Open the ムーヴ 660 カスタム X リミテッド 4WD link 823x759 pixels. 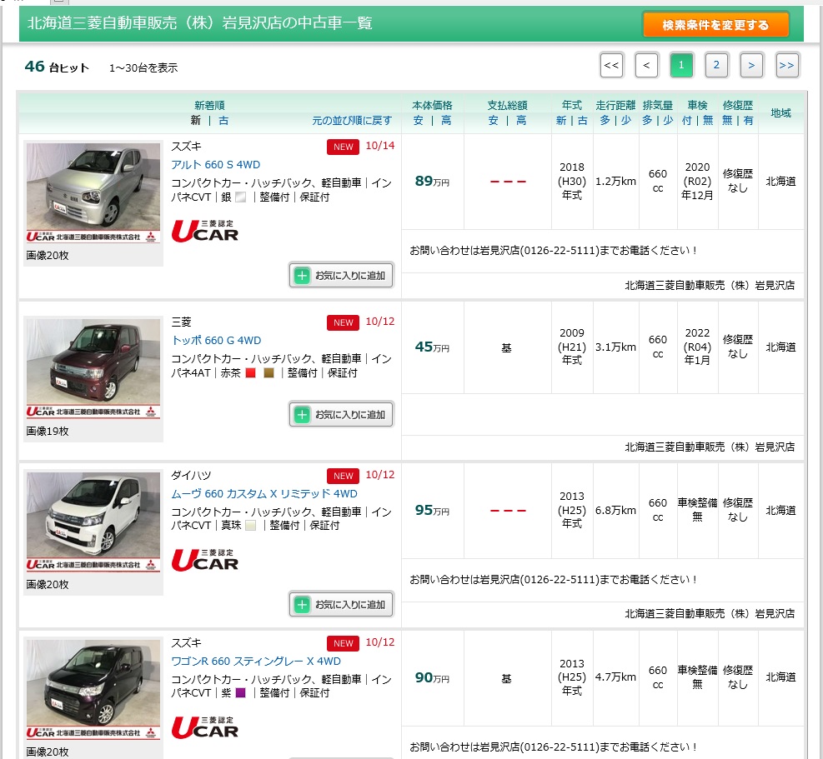tap(264, 493)
